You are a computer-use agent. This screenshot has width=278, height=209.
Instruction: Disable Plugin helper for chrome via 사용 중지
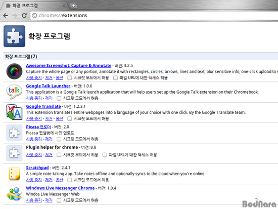[x=34, y=155]
